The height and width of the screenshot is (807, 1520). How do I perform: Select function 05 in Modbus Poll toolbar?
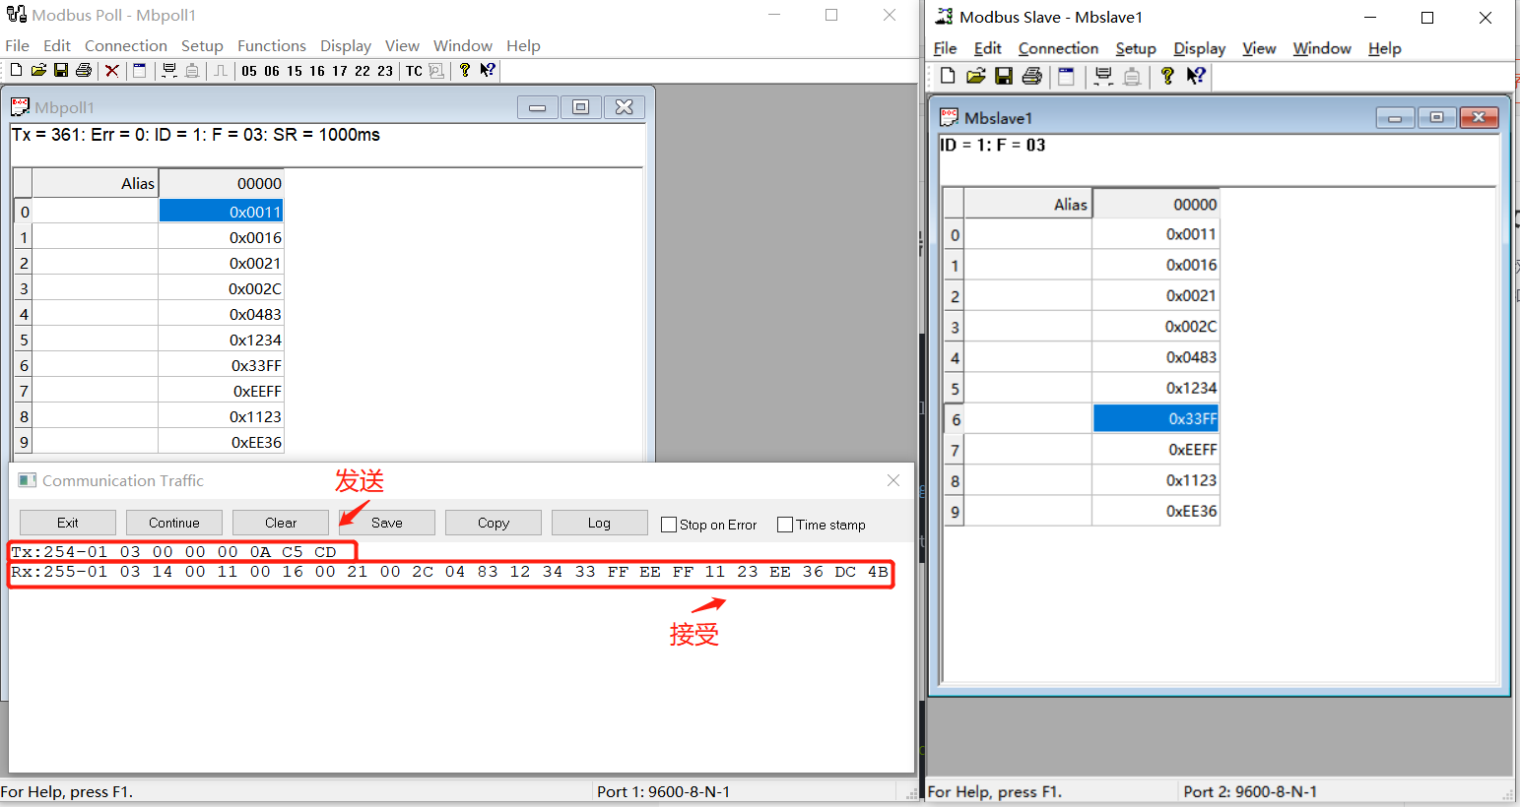click(249, 71)
